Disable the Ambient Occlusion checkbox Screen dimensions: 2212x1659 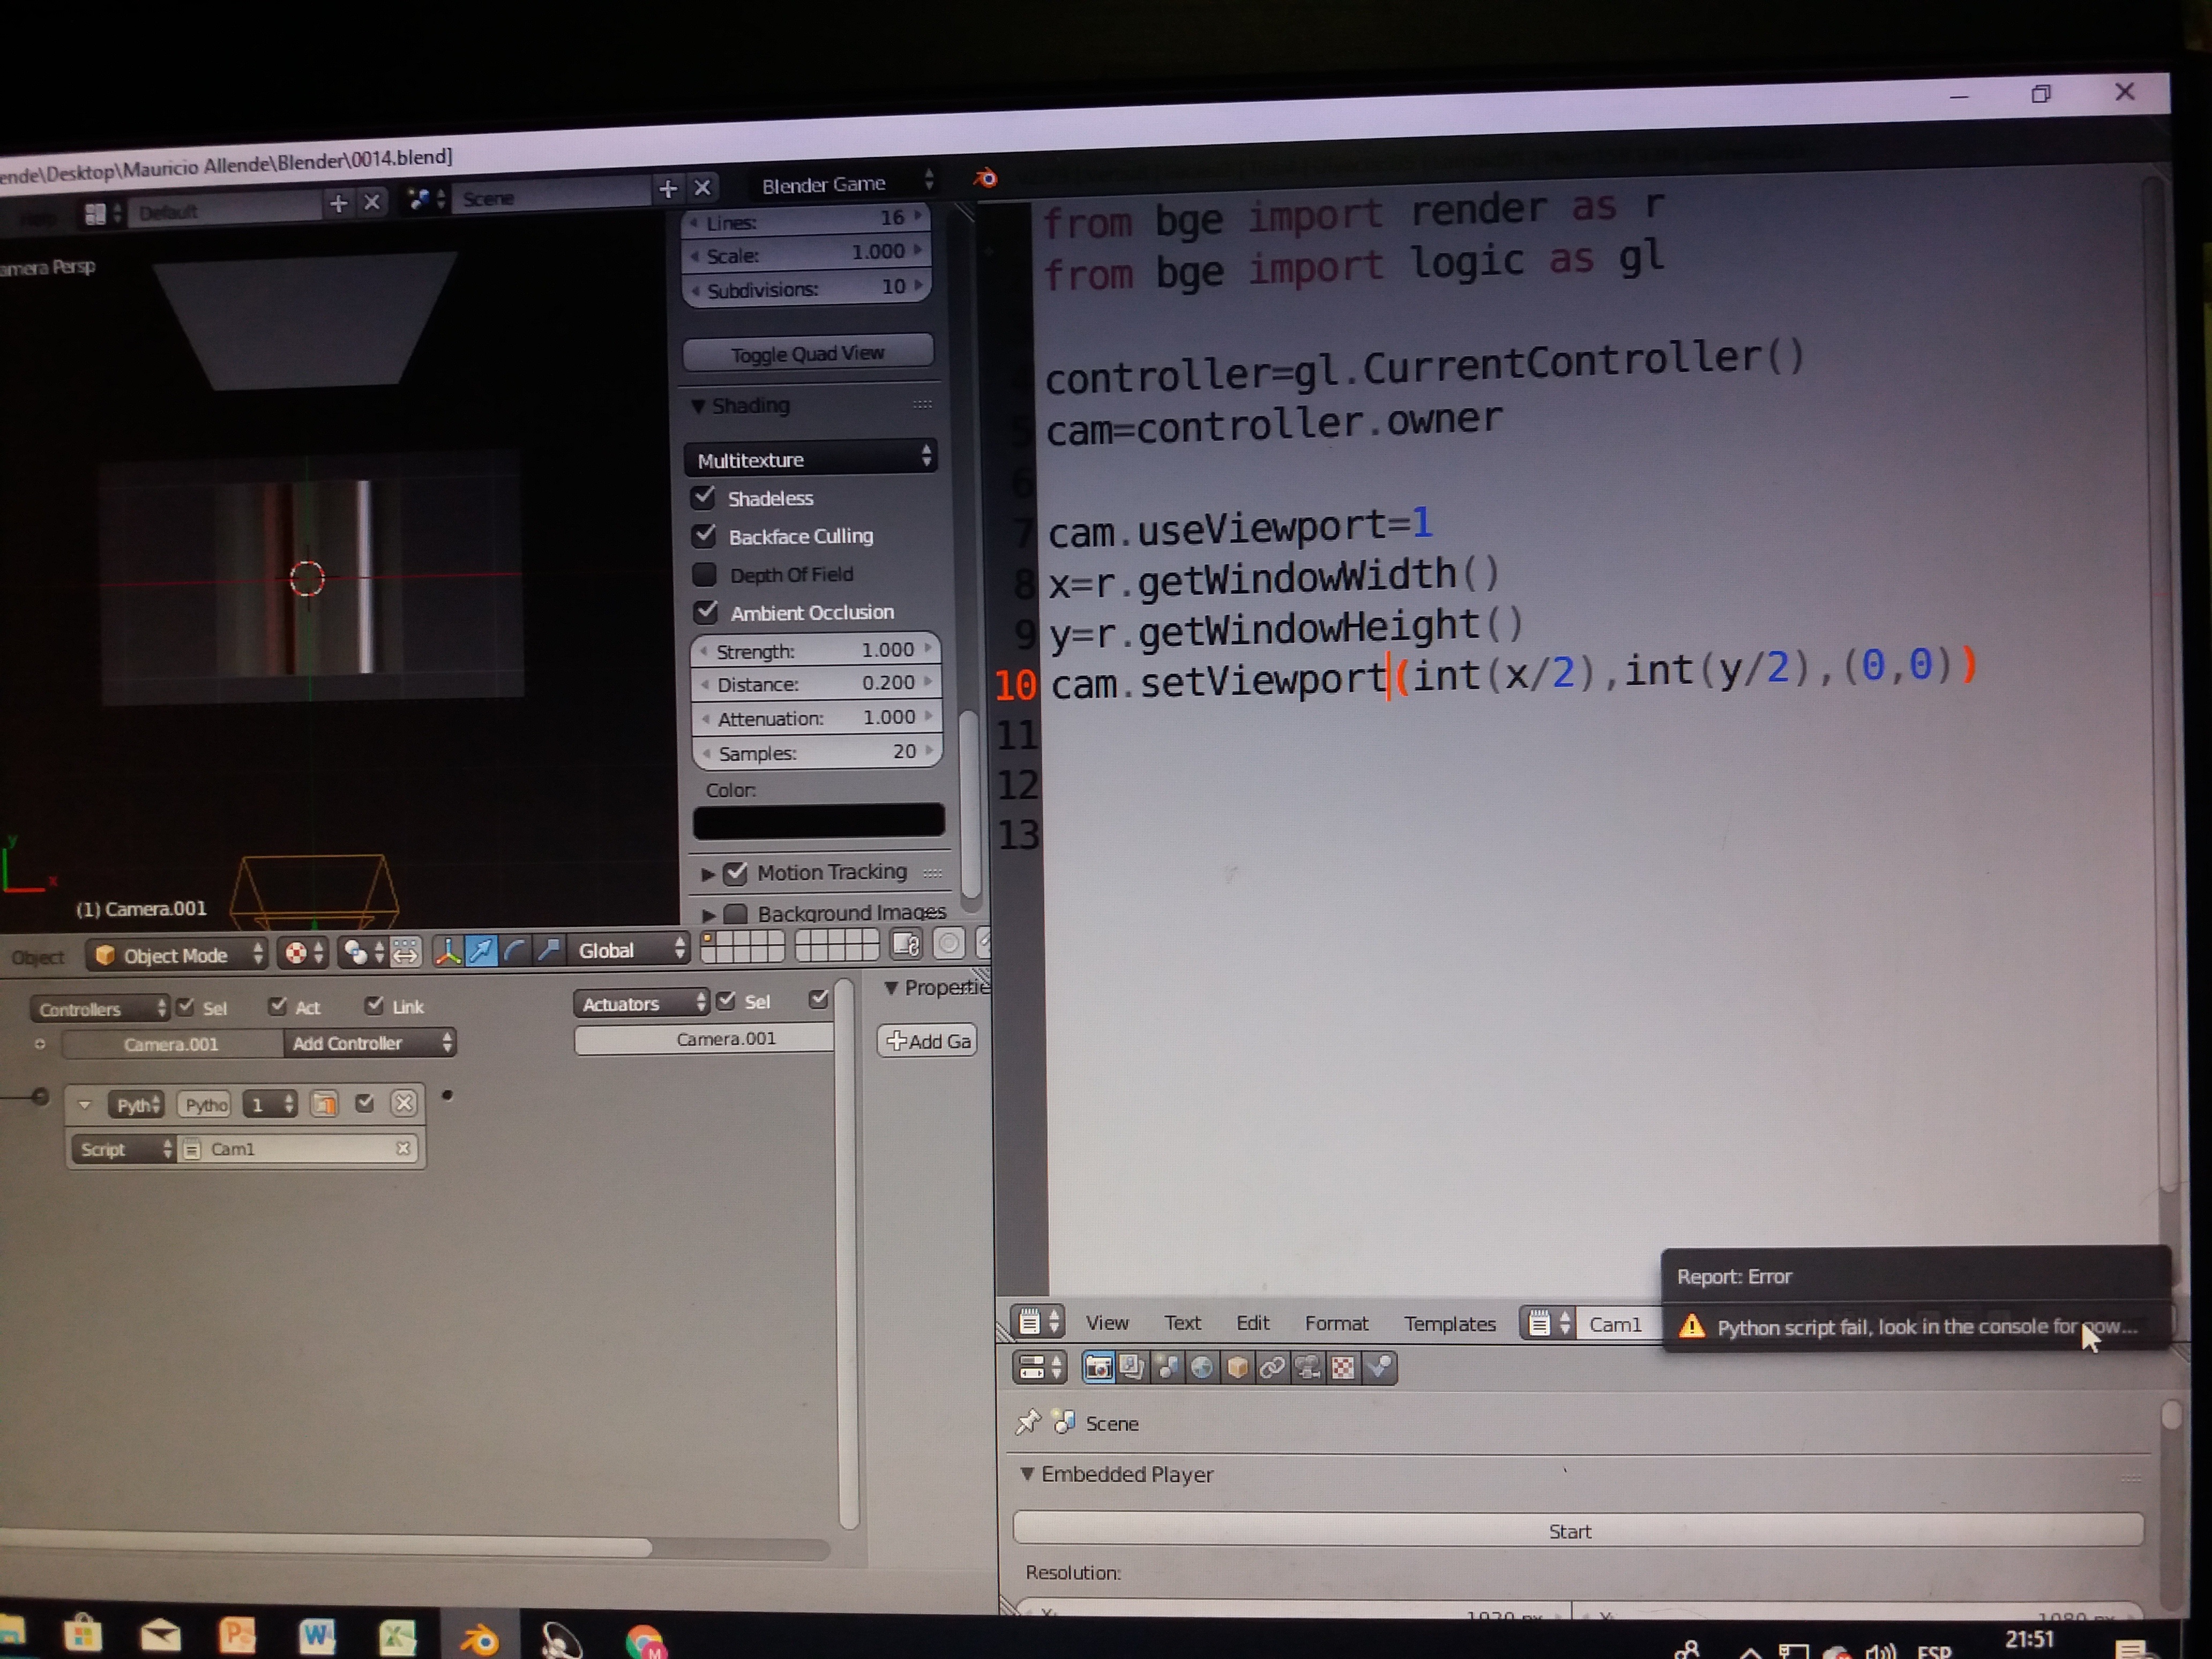click(x=706, y=611)
